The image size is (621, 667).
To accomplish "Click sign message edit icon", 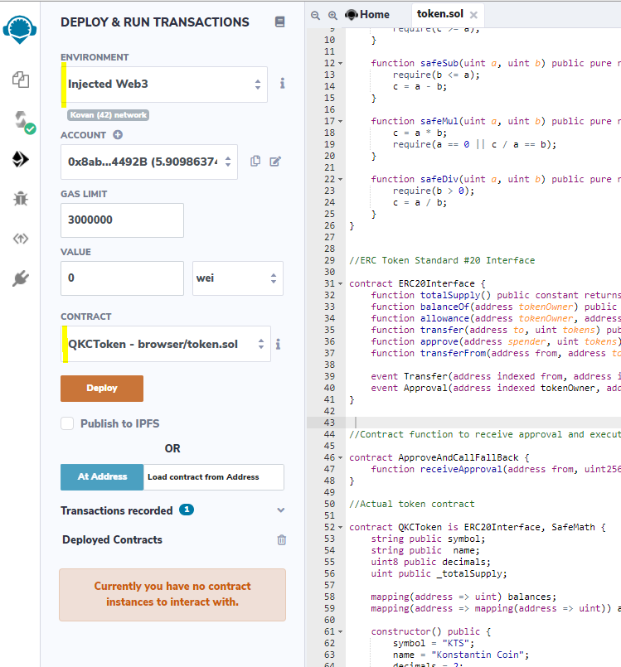I will click(275, 162).
